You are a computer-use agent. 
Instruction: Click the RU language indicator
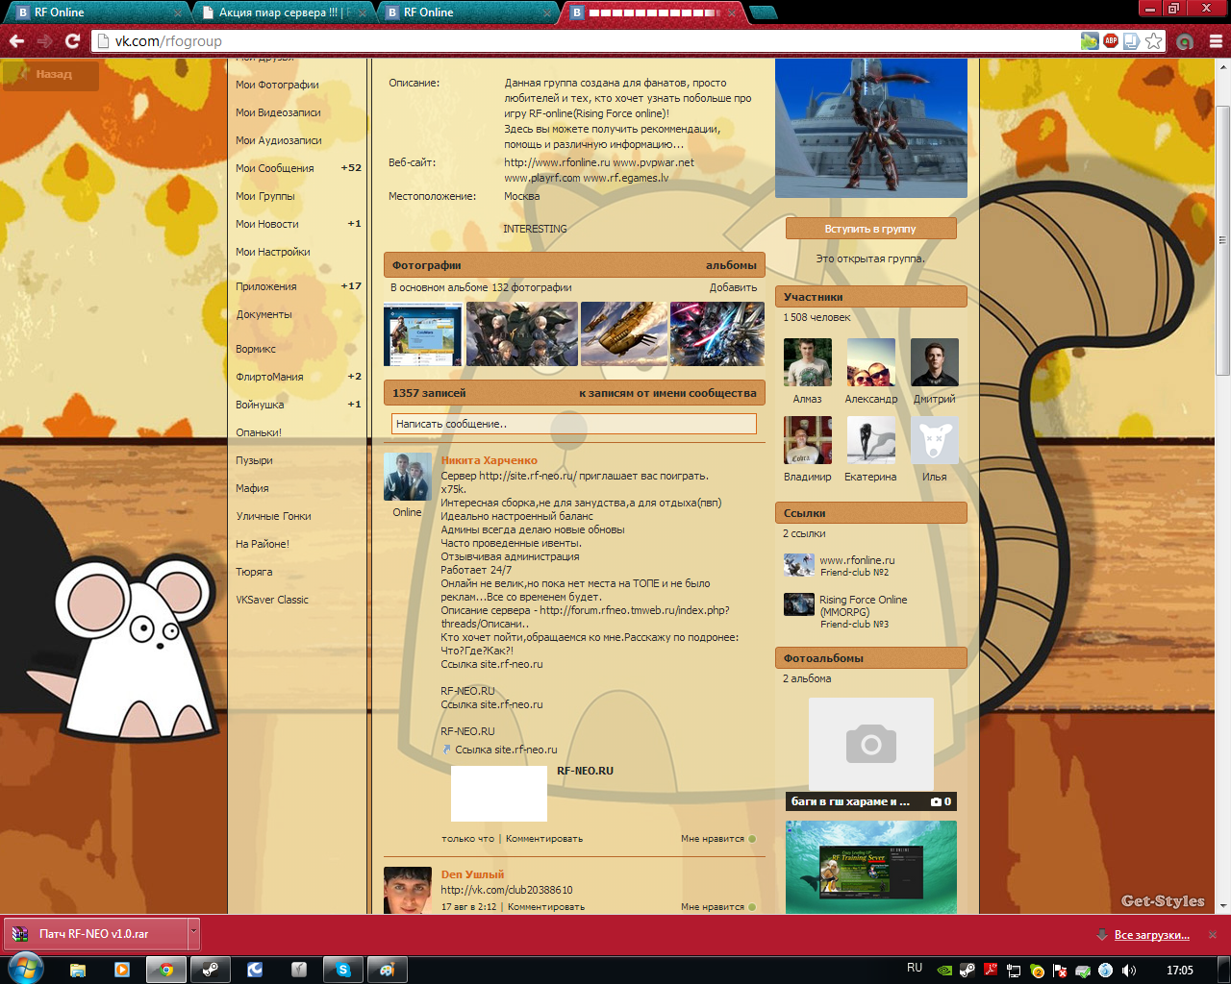(915, 969)
